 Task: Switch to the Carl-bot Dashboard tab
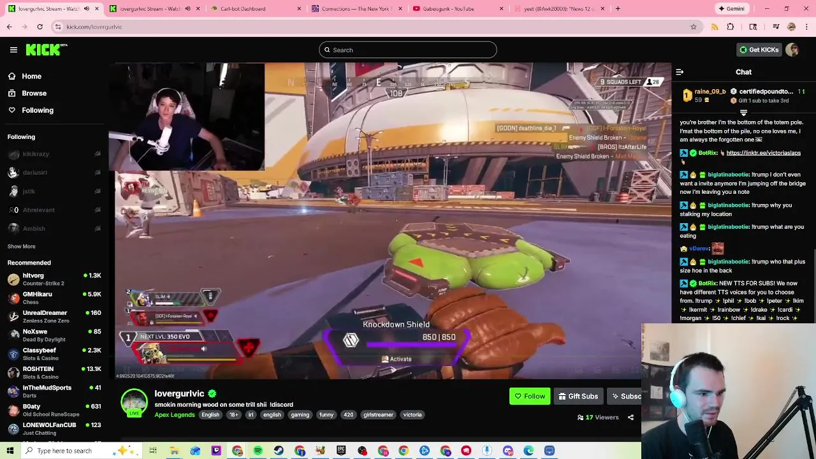(255, 9)
